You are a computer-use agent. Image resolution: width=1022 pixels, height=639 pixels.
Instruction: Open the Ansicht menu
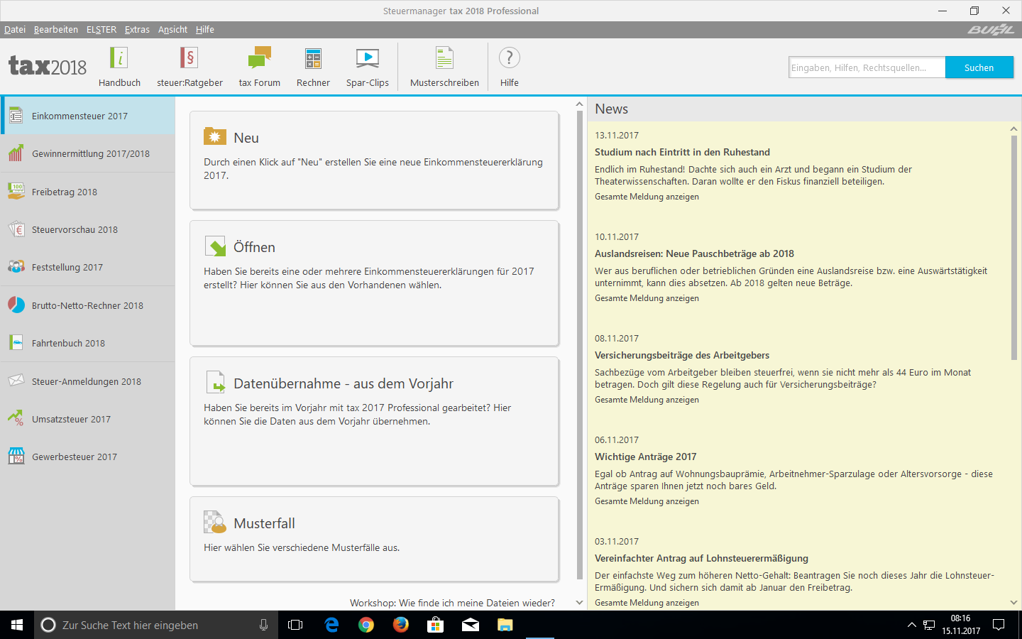pos(172,29)
